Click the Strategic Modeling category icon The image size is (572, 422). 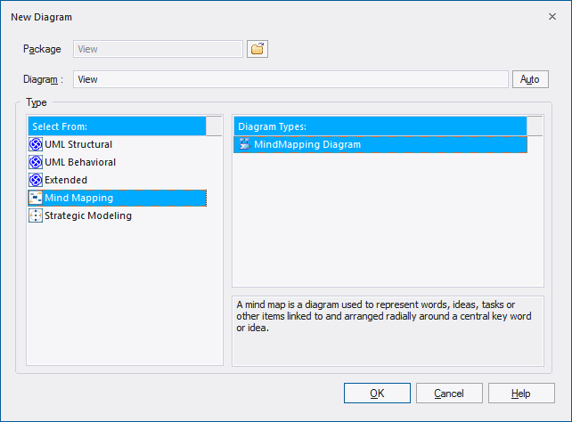pyautogui.click(x=36, y=215)
